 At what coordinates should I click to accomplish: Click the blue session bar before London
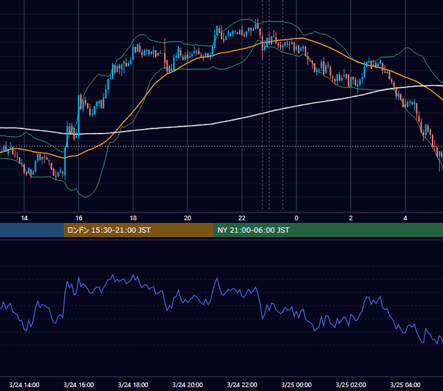[32, 230]
